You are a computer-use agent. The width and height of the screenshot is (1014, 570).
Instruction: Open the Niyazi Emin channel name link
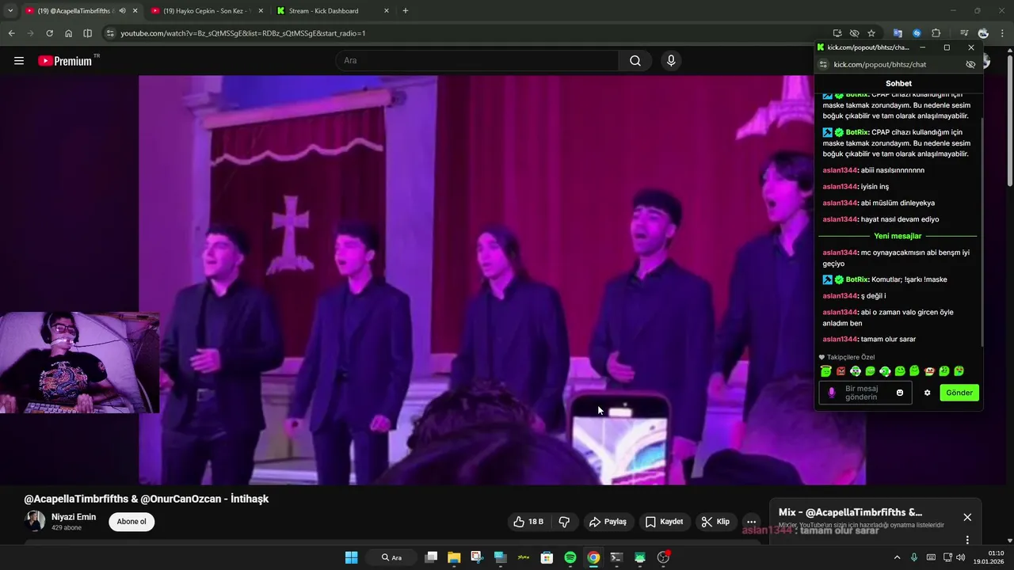point(74,517)
